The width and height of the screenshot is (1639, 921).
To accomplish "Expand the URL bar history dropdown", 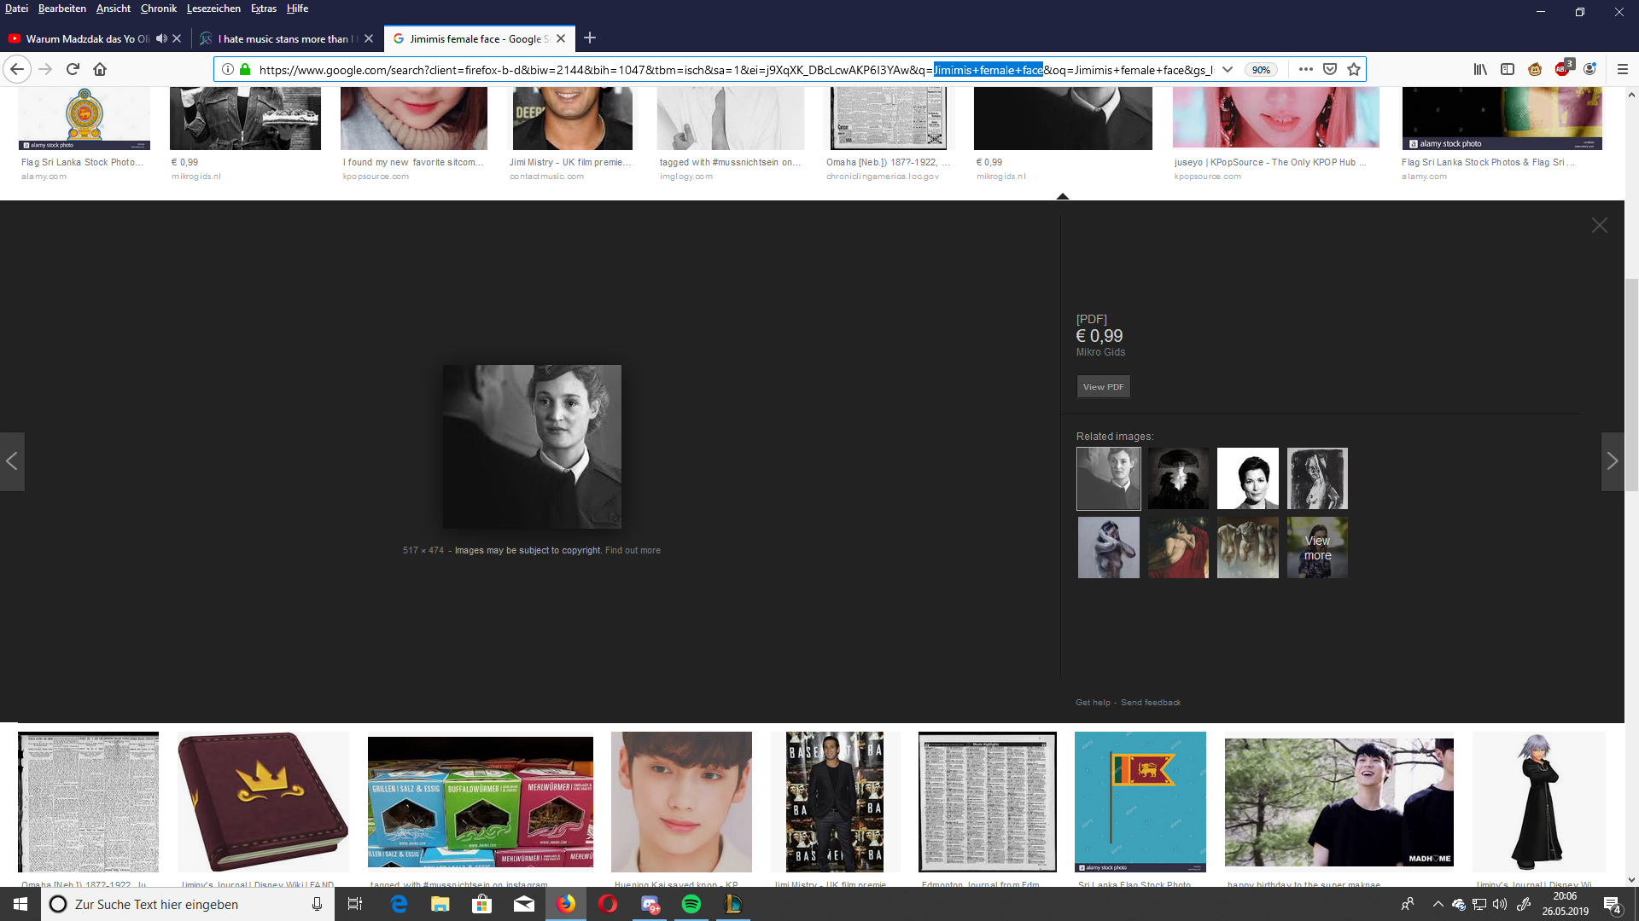I will (1228, 69).
